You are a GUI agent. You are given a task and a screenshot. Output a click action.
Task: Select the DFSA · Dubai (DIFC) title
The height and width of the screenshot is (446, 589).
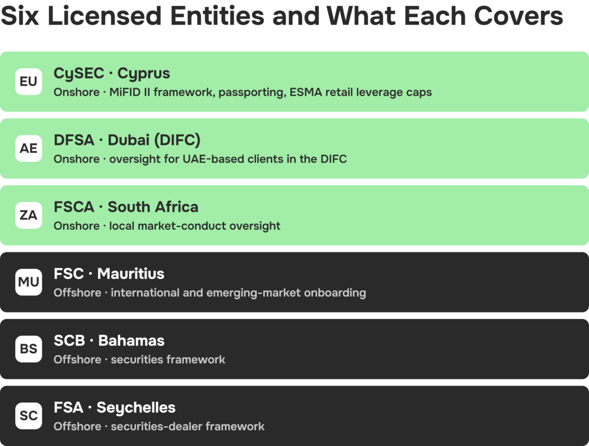127,140
